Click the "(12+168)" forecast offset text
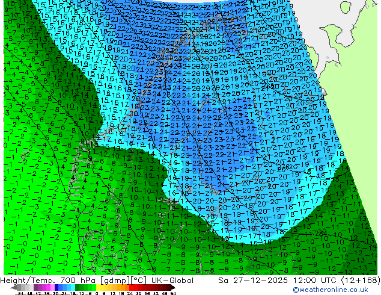The height and width of the screenshot is (295, 381). (x=361, y=281)
